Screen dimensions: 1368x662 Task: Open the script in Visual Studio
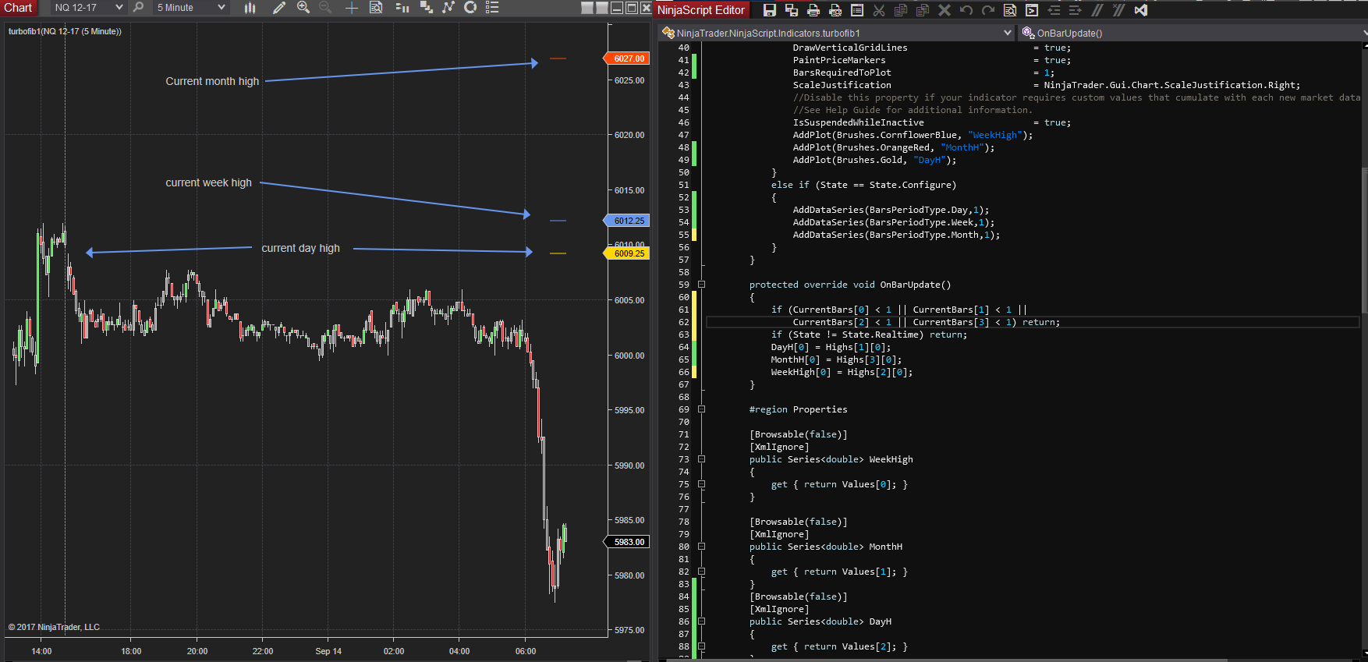click(1141, 10)
